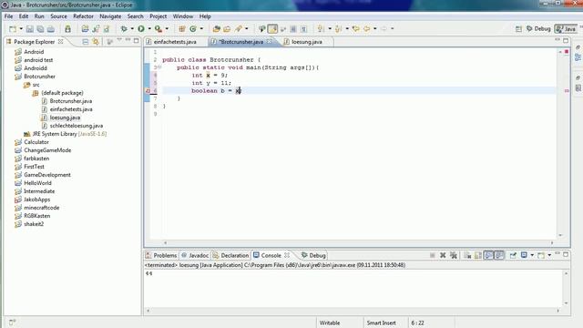583x328 pixels.
Task: Open Package Explorer view menu dropdown
Action: [x=119, y=40]
